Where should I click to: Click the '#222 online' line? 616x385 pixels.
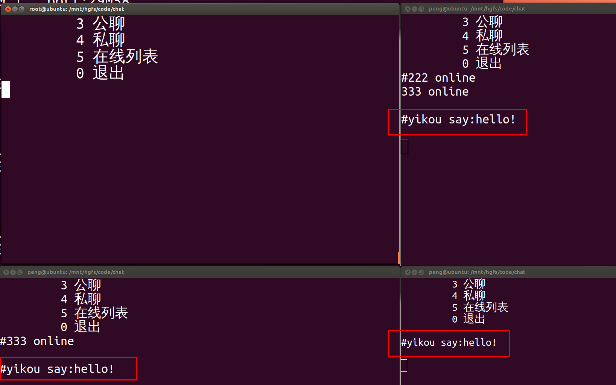438,78
